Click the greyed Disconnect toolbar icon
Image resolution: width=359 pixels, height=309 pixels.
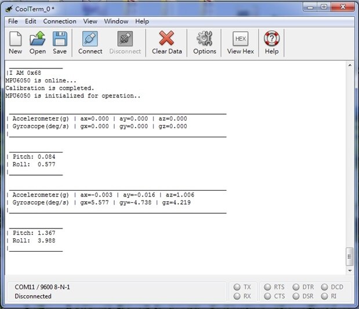125,43
